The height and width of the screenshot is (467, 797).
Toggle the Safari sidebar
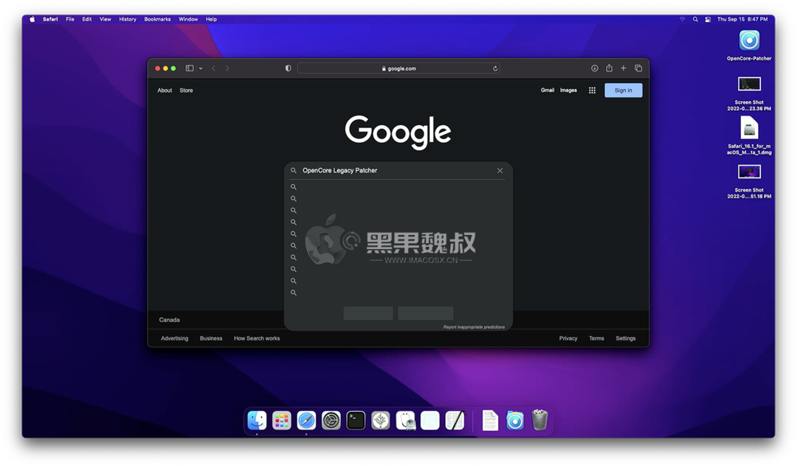190,68
